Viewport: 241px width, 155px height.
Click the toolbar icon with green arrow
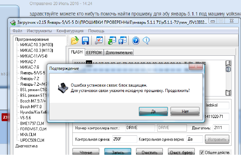112,40
